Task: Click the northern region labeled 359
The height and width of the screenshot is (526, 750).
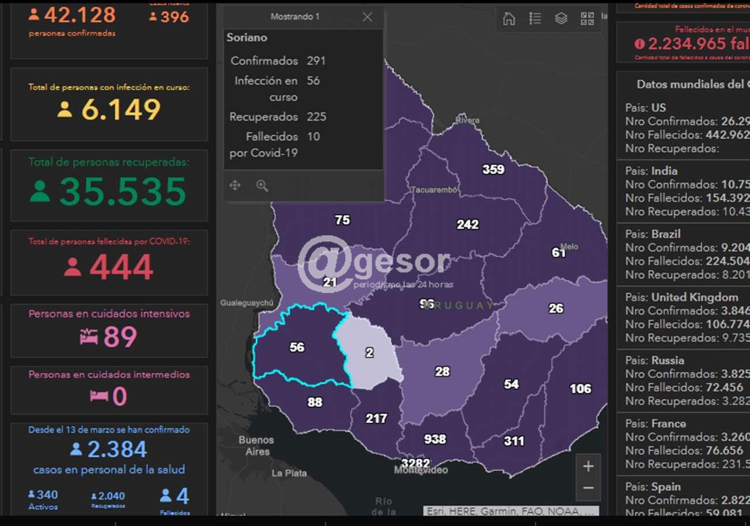Action: point(493,170)
